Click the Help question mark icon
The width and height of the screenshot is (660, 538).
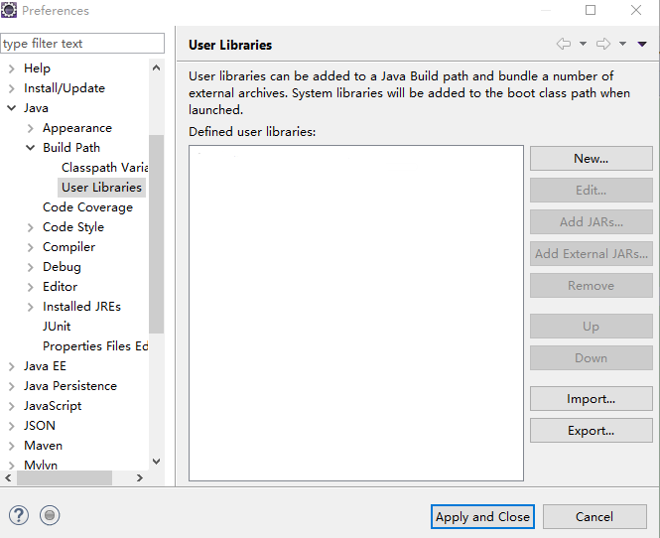(x=19, y=515)
